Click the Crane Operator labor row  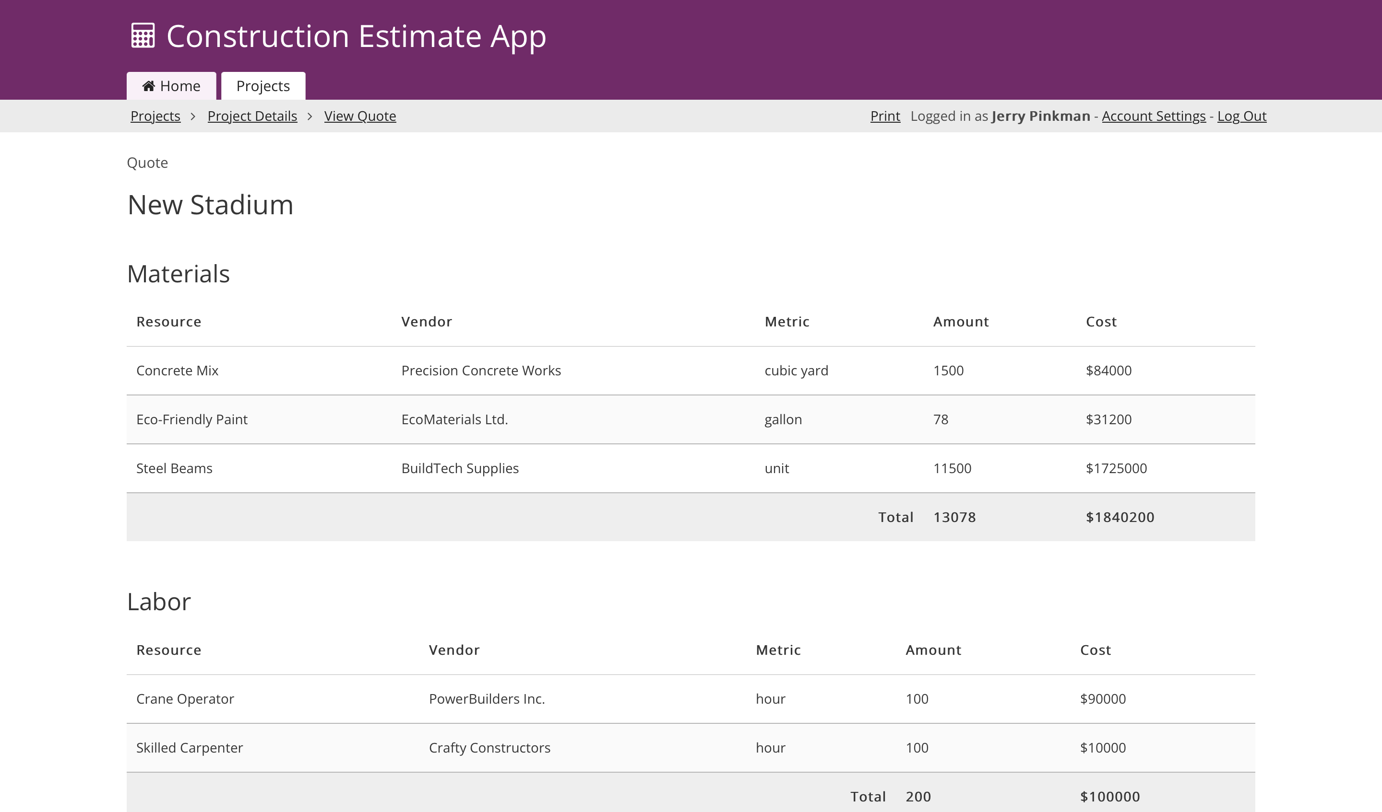185,699
